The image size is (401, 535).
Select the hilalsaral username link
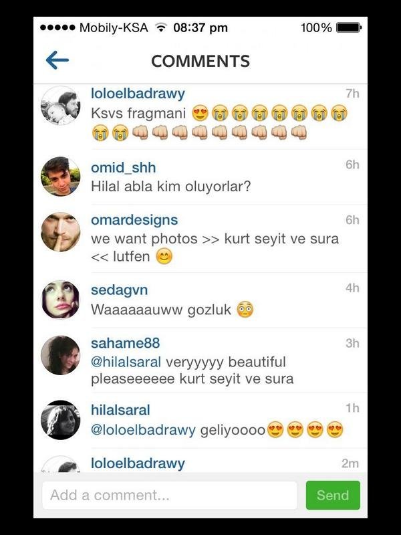coord(120,410)
